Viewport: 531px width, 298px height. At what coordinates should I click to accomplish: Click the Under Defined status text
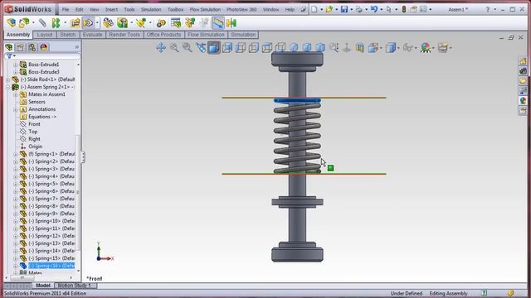[x=407, y=293]
